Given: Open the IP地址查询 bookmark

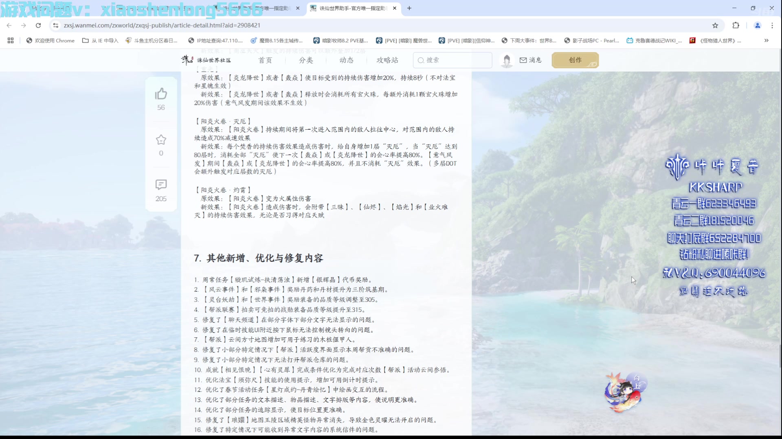Looking at the screenshot, I should (x=215, y=40).
